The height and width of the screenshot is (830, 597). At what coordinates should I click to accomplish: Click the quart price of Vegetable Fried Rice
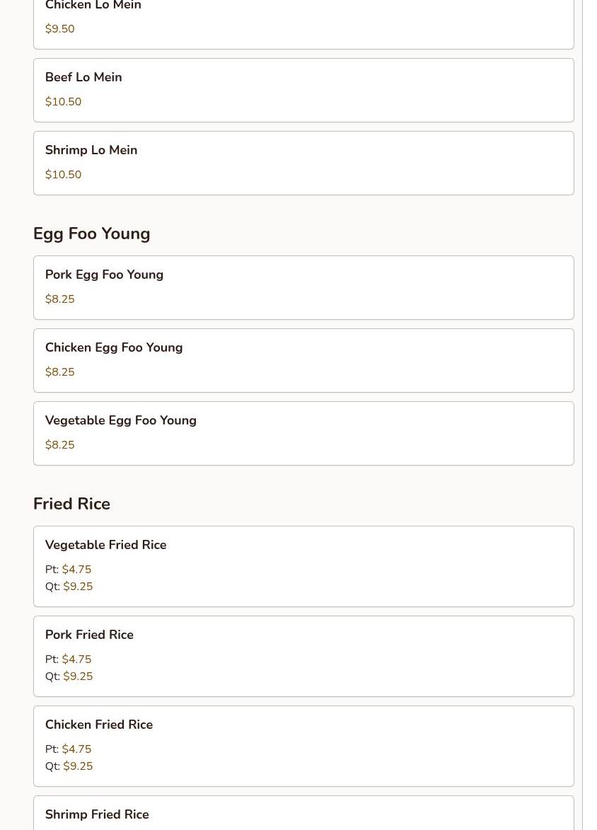coord(78,587)
